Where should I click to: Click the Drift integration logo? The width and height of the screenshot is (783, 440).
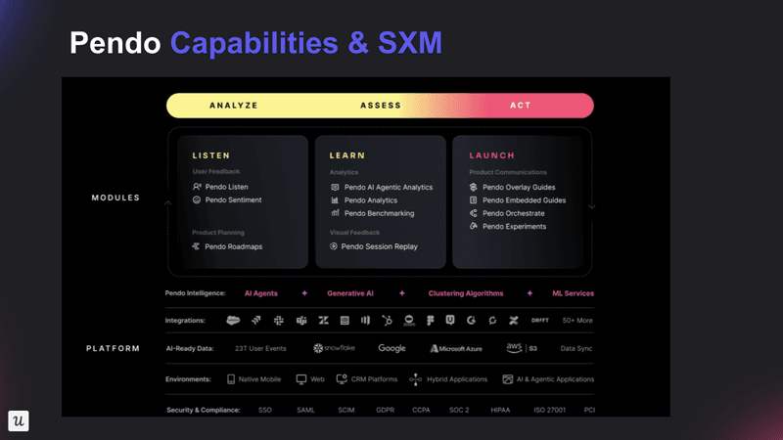point(540,321)
